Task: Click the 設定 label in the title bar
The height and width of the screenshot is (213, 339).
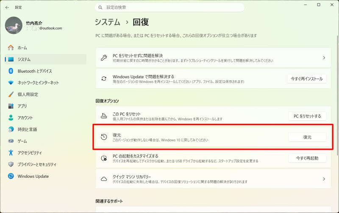Action: [x=18, y=8]
